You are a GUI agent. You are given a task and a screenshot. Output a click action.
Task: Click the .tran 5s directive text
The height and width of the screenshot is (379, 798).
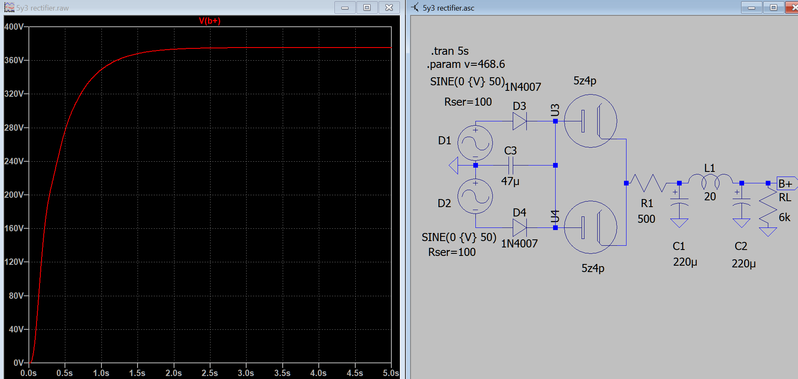(450, 51)
